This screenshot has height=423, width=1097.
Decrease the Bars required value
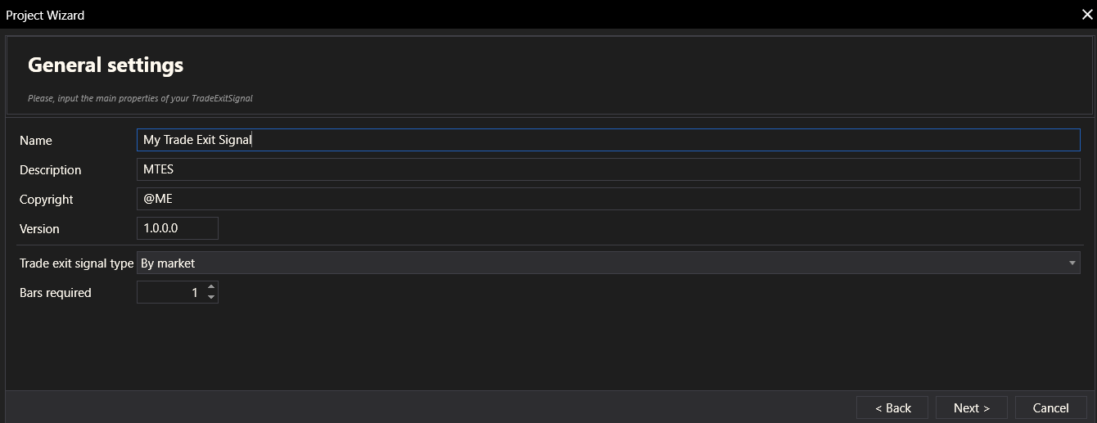pyautogui.click(x=211, y=298)
